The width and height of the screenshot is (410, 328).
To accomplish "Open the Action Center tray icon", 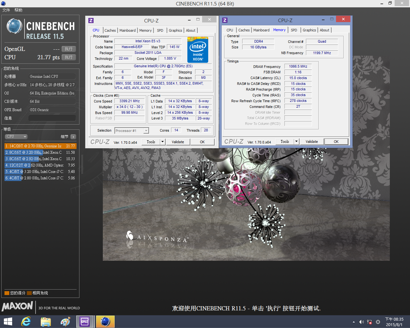I will tap(378, 322).
